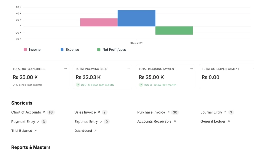The width and height of the screenshot is (254, 152).
Task: Click the arrow icon beside Journal Entry
Action: 225,112
